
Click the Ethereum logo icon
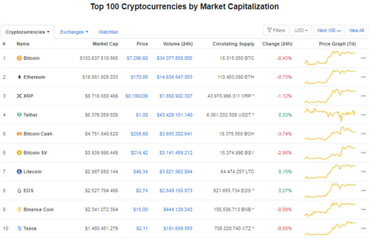pos(19,77)
